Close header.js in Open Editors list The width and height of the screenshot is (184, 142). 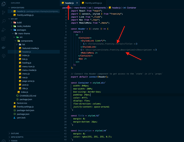pos(12,11)
